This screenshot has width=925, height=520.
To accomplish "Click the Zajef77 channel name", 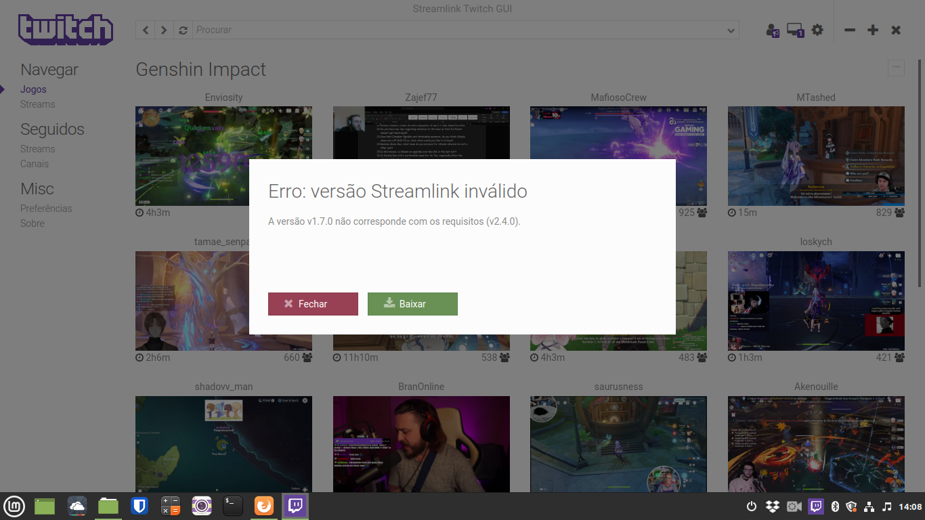I will [421, 97].
